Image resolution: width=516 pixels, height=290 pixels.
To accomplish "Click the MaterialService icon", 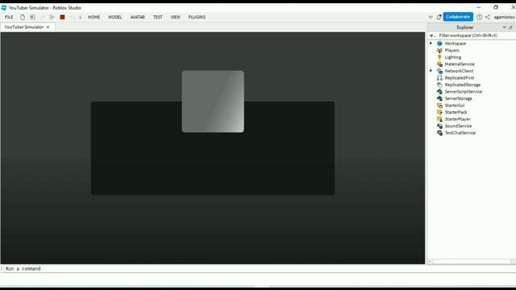I will 439,64.
